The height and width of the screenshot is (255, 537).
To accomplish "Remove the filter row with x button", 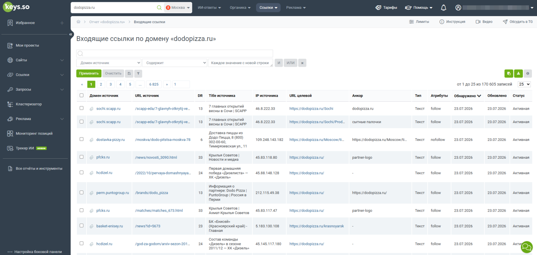I will pyautogui.click(x=302, y=63).
